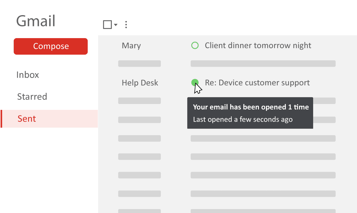Open the three-dot more options menu
The width and height of the screenshot is (357, 213).
126,25
